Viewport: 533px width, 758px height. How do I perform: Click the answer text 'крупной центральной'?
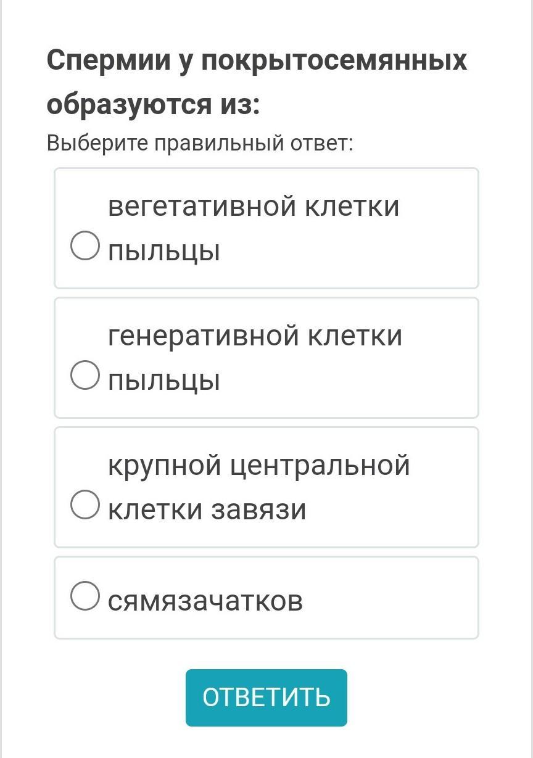(x=259, y=465)
